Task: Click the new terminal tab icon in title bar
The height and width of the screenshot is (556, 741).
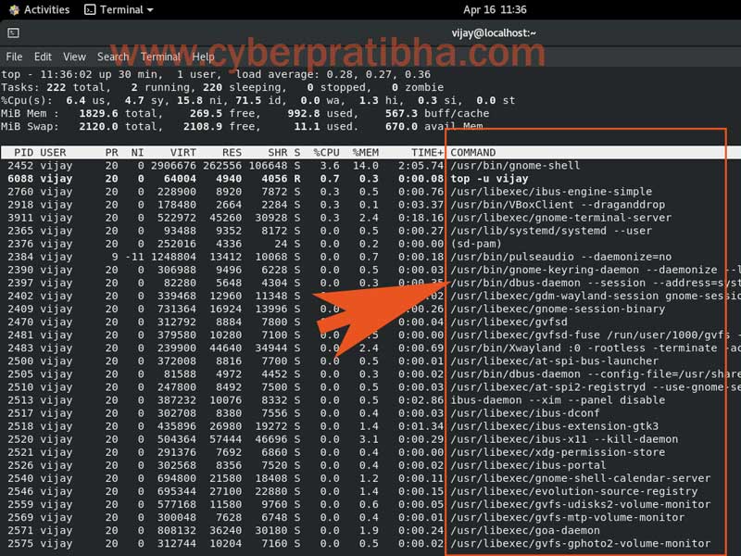Action: pyautogui.click(x=13, y=32)
